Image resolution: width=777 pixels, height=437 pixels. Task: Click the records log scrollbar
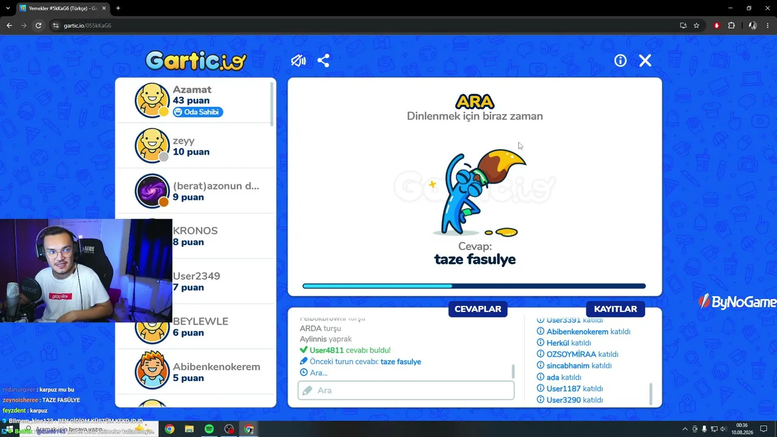tap(651, 393)
